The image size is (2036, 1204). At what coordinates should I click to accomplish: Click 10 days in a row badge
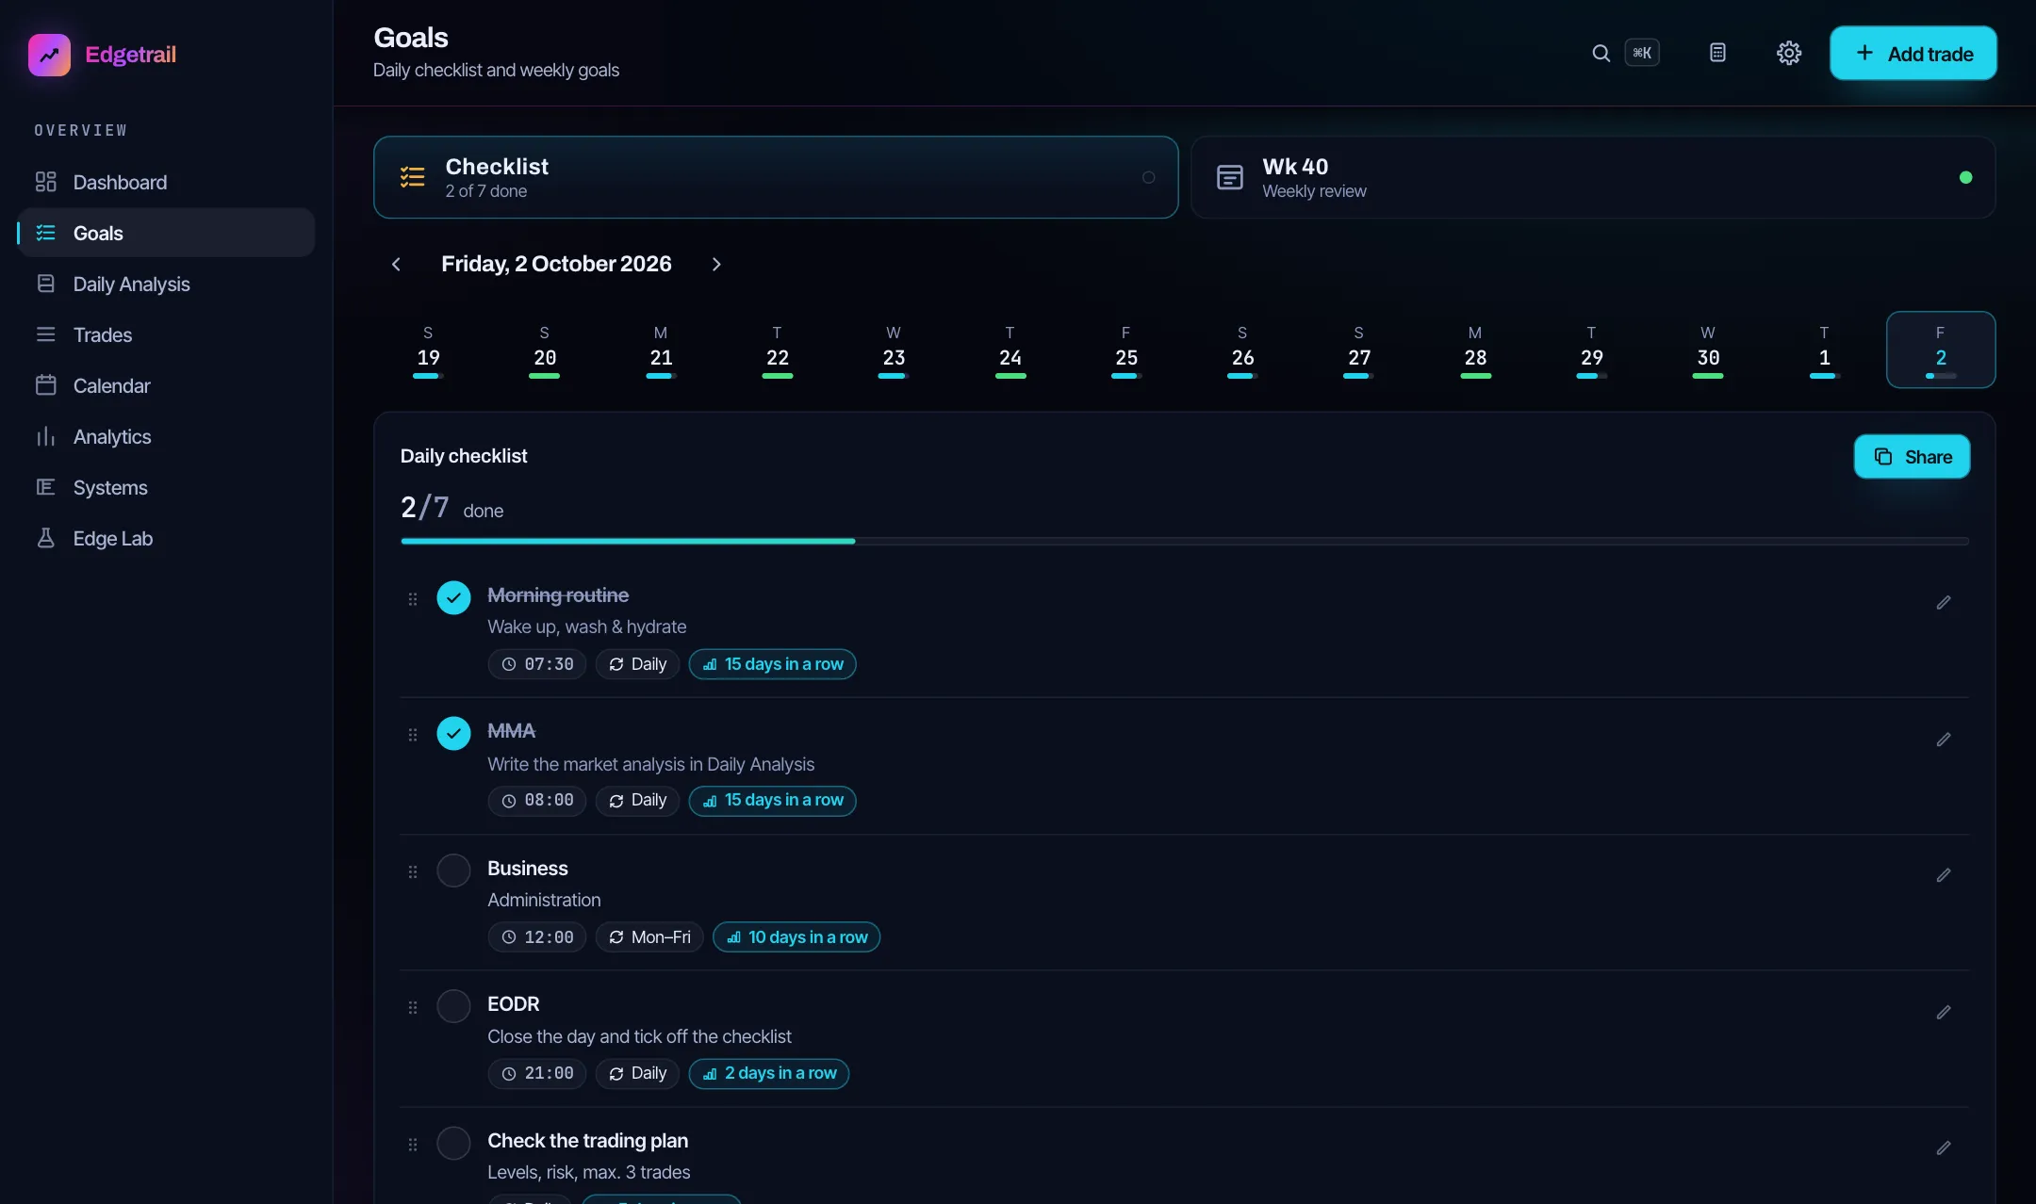796,937
